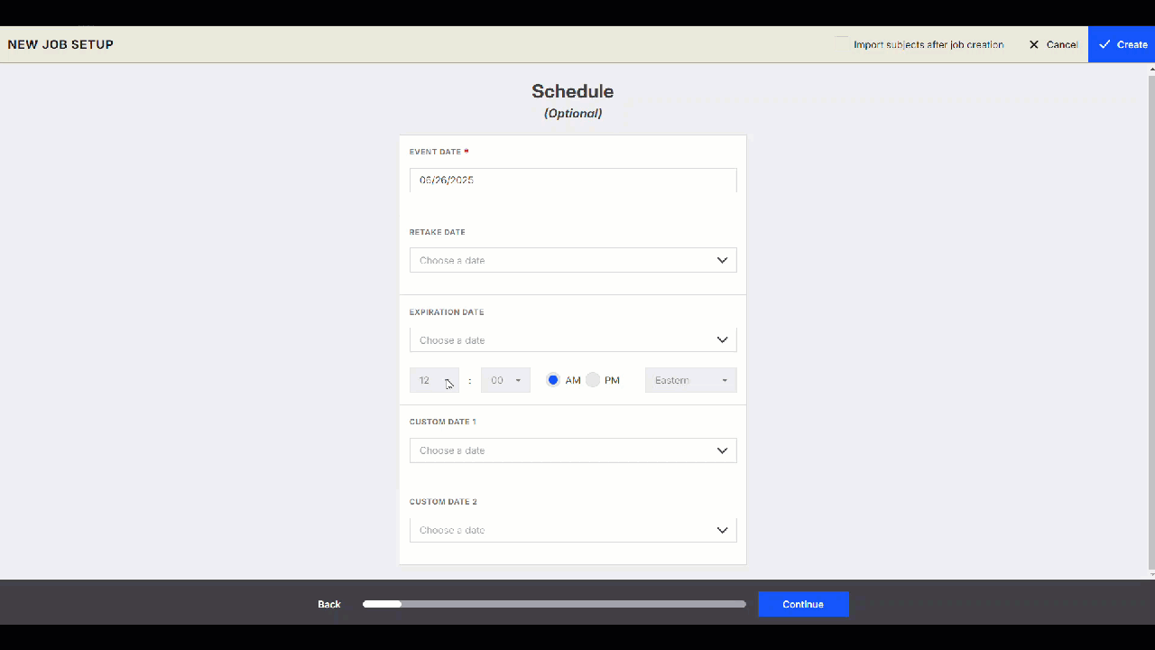Open the Retake Date dropdown
1155x650 pixels.
pos(573,260)
